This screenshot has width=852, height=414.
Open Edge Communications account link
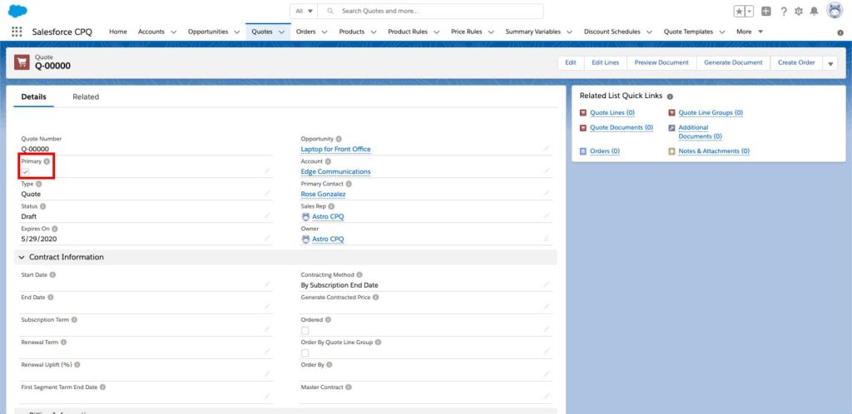coord(336,171)
